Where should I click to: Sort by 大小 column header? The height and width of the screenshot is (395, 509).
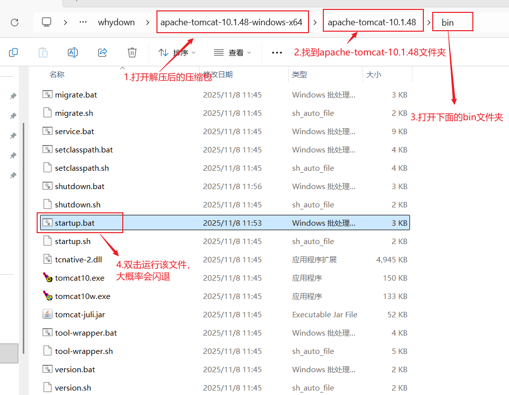(374, 75)
